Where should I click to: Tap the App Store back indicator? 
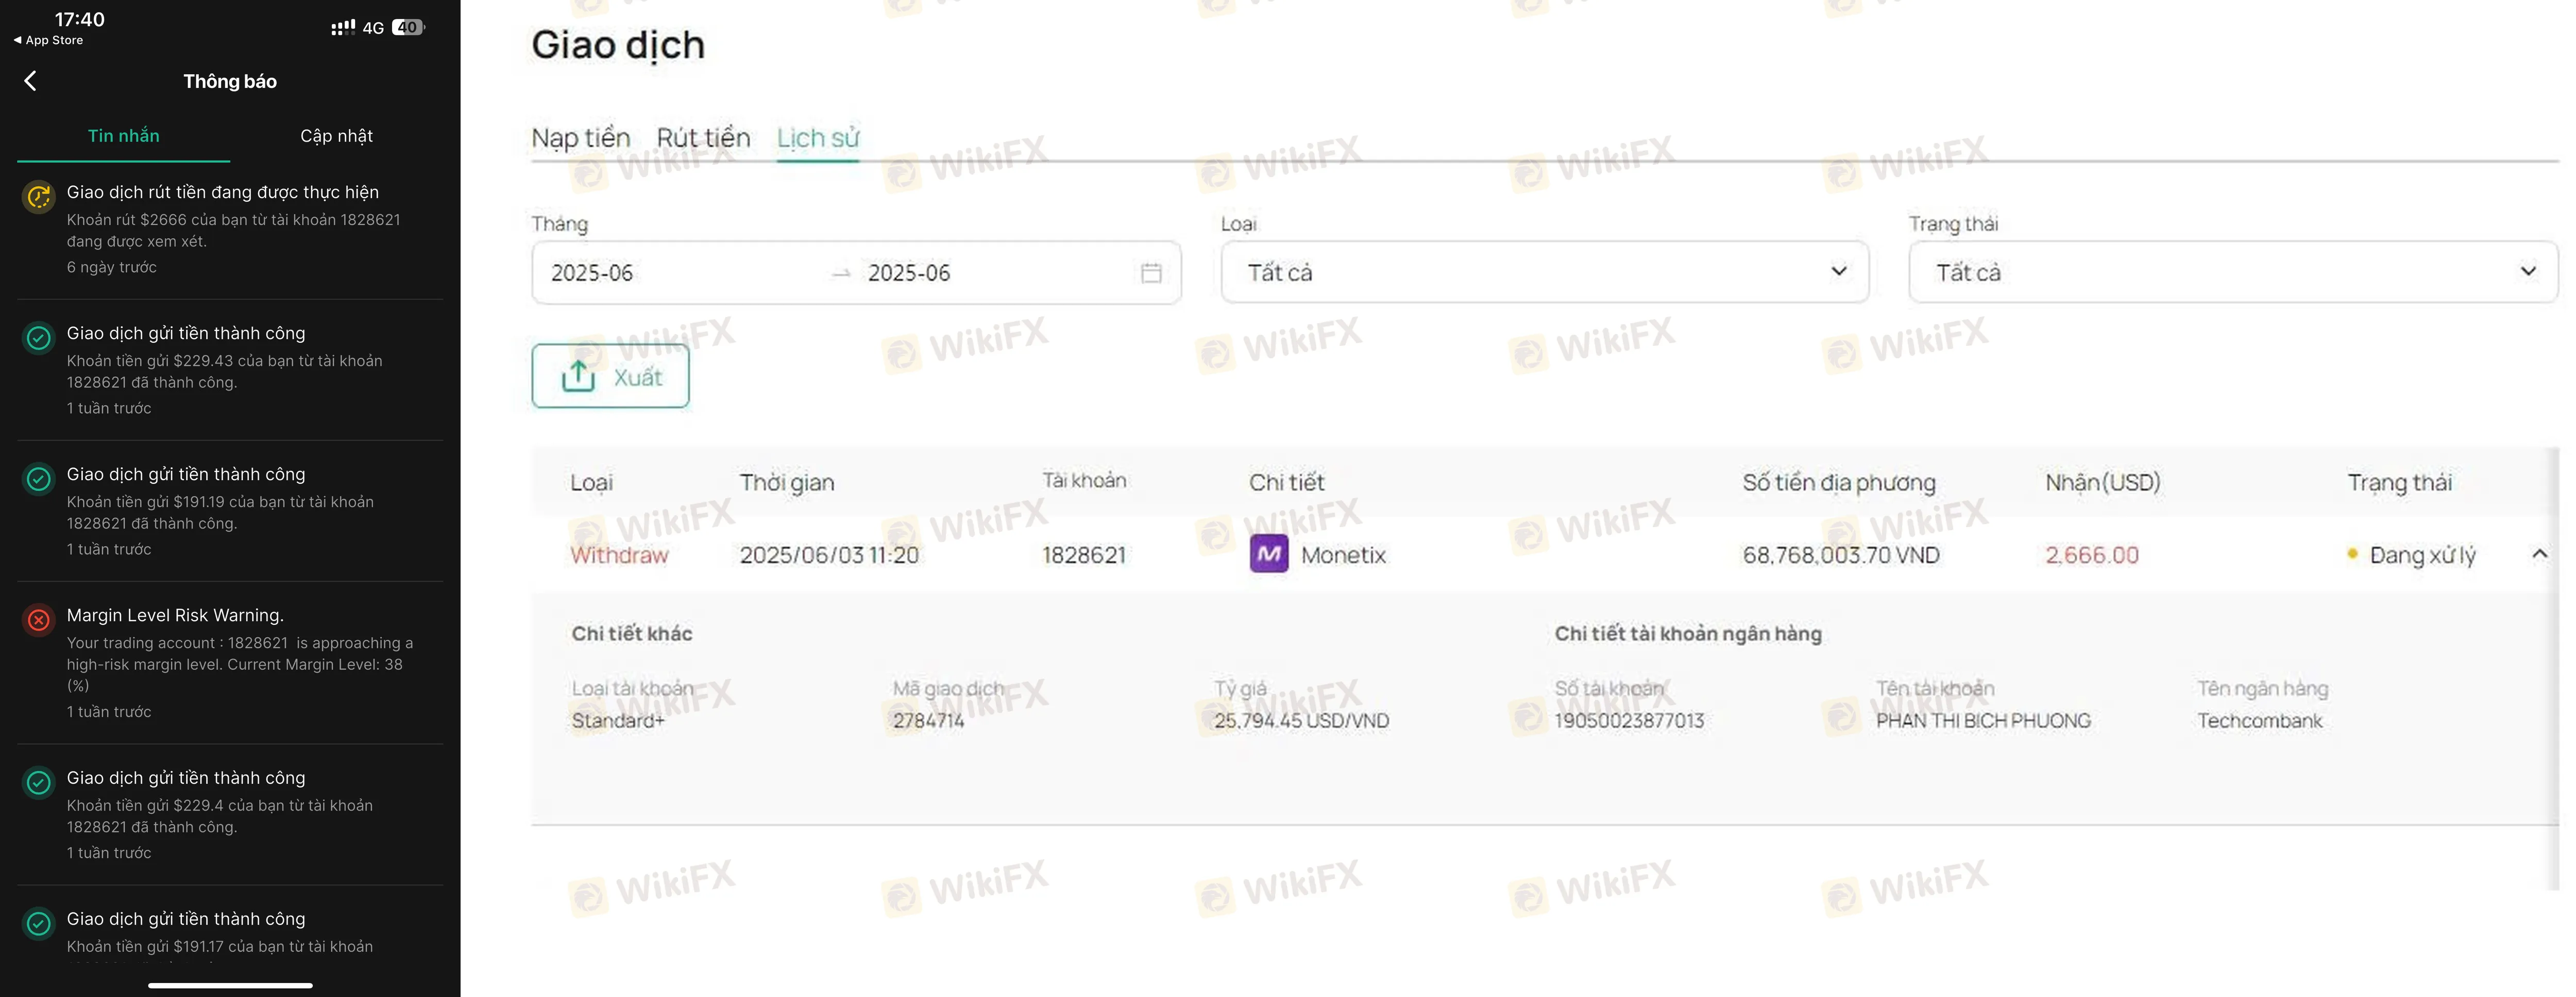[x=48, y=41]
